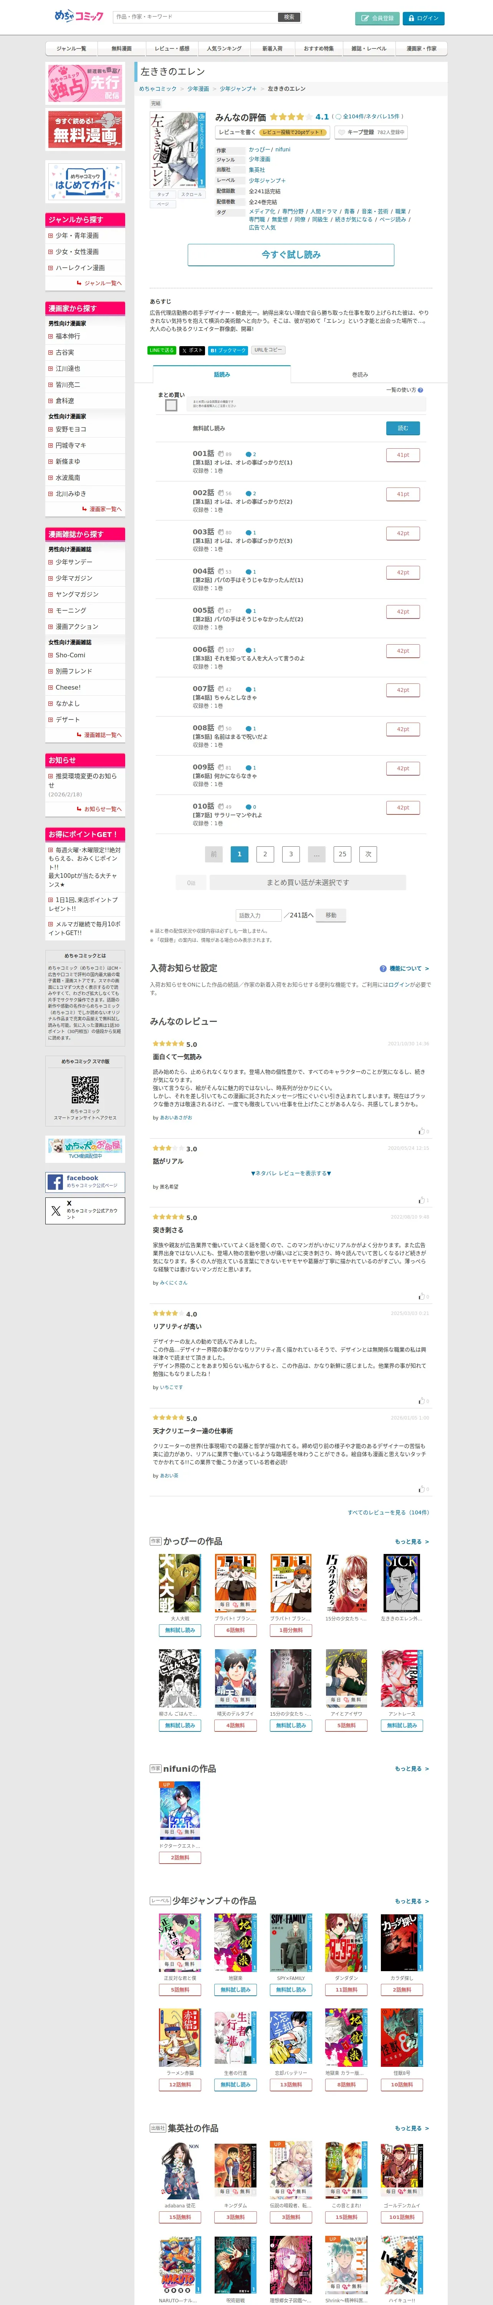Open the 無料漫画 nav menu

pos(121,48)
